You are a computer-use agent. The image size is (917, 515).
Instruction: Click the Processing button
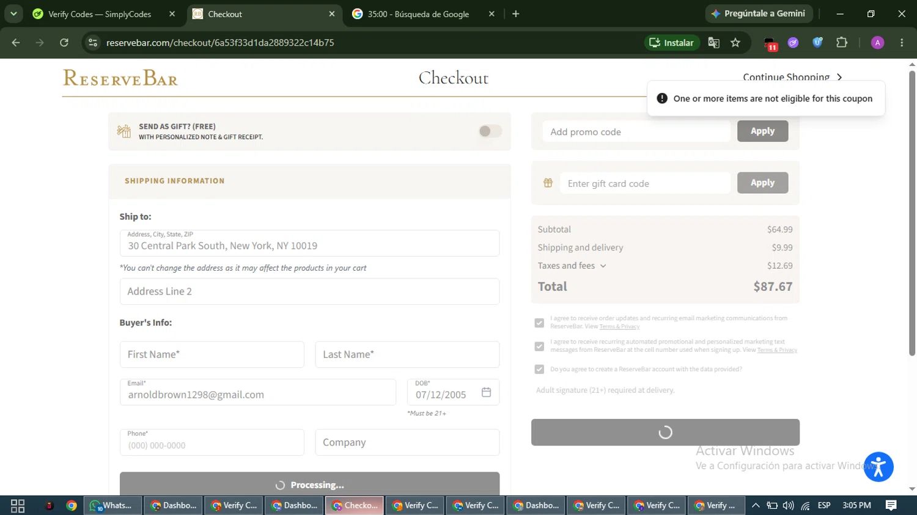pos(309,484)
